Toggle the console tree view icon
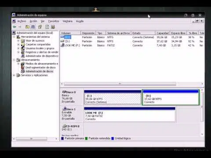The width and height of the screenshot is (211, 158). coord(33,27)
